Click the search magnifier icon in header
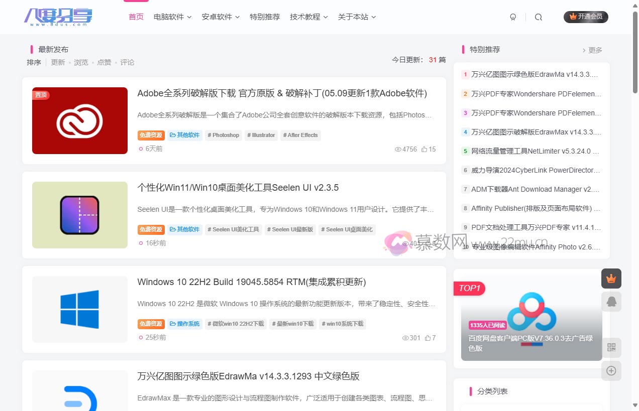The image size is (639, 411). point(538,17)
